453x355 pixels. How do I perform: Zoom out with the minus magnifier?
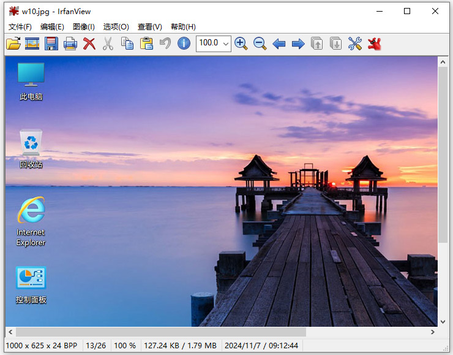(x=260, y=44)
